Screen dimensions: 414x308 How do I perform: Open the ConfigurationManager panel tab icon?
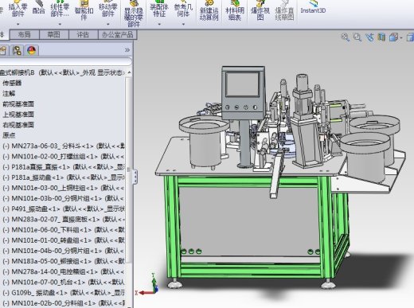point(18,50)
